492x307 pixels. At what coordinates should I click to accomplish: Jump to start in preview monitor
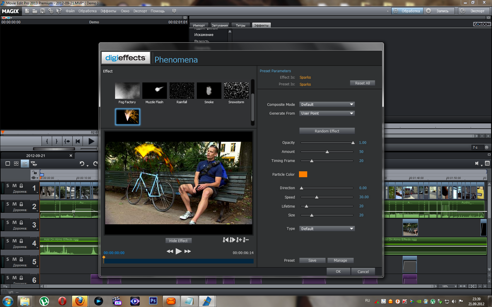[x=78, y=141]
